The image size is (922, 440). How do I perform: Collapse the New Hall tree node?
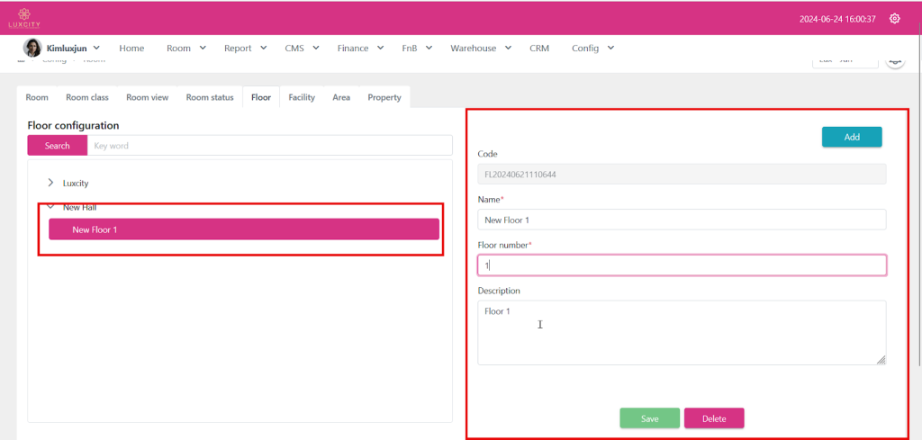50,207
